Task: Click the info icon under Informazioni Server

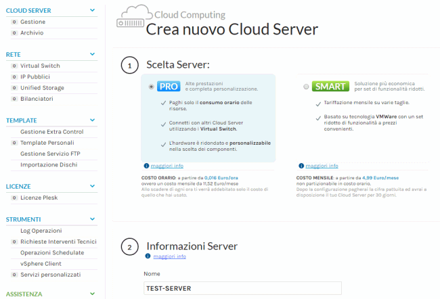Action: pos(147,257)
